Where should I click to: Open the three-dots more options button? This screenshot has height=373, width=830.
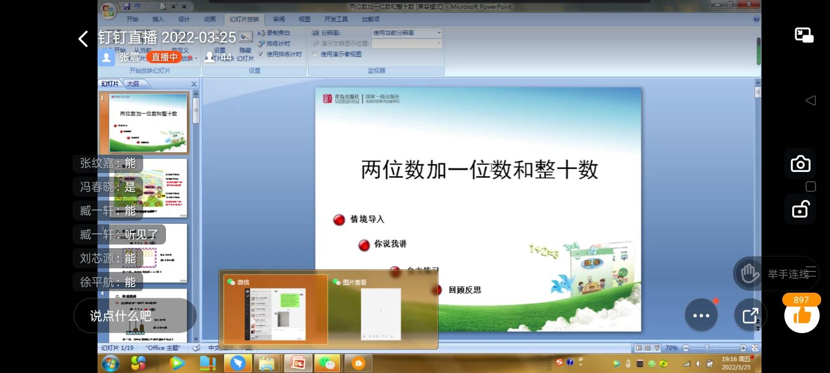point(701,315)
